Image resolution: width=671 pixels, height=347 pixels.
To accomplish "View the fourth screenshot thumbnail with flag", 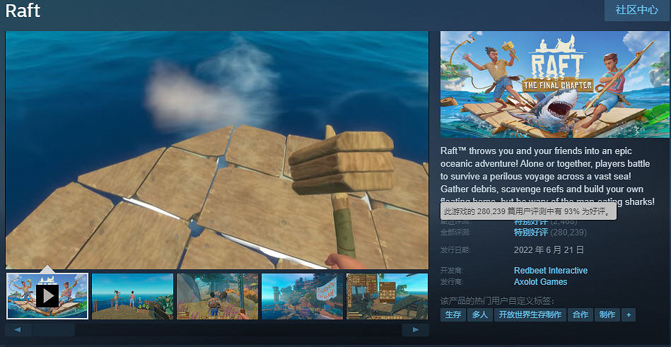I will click(302, 296).
